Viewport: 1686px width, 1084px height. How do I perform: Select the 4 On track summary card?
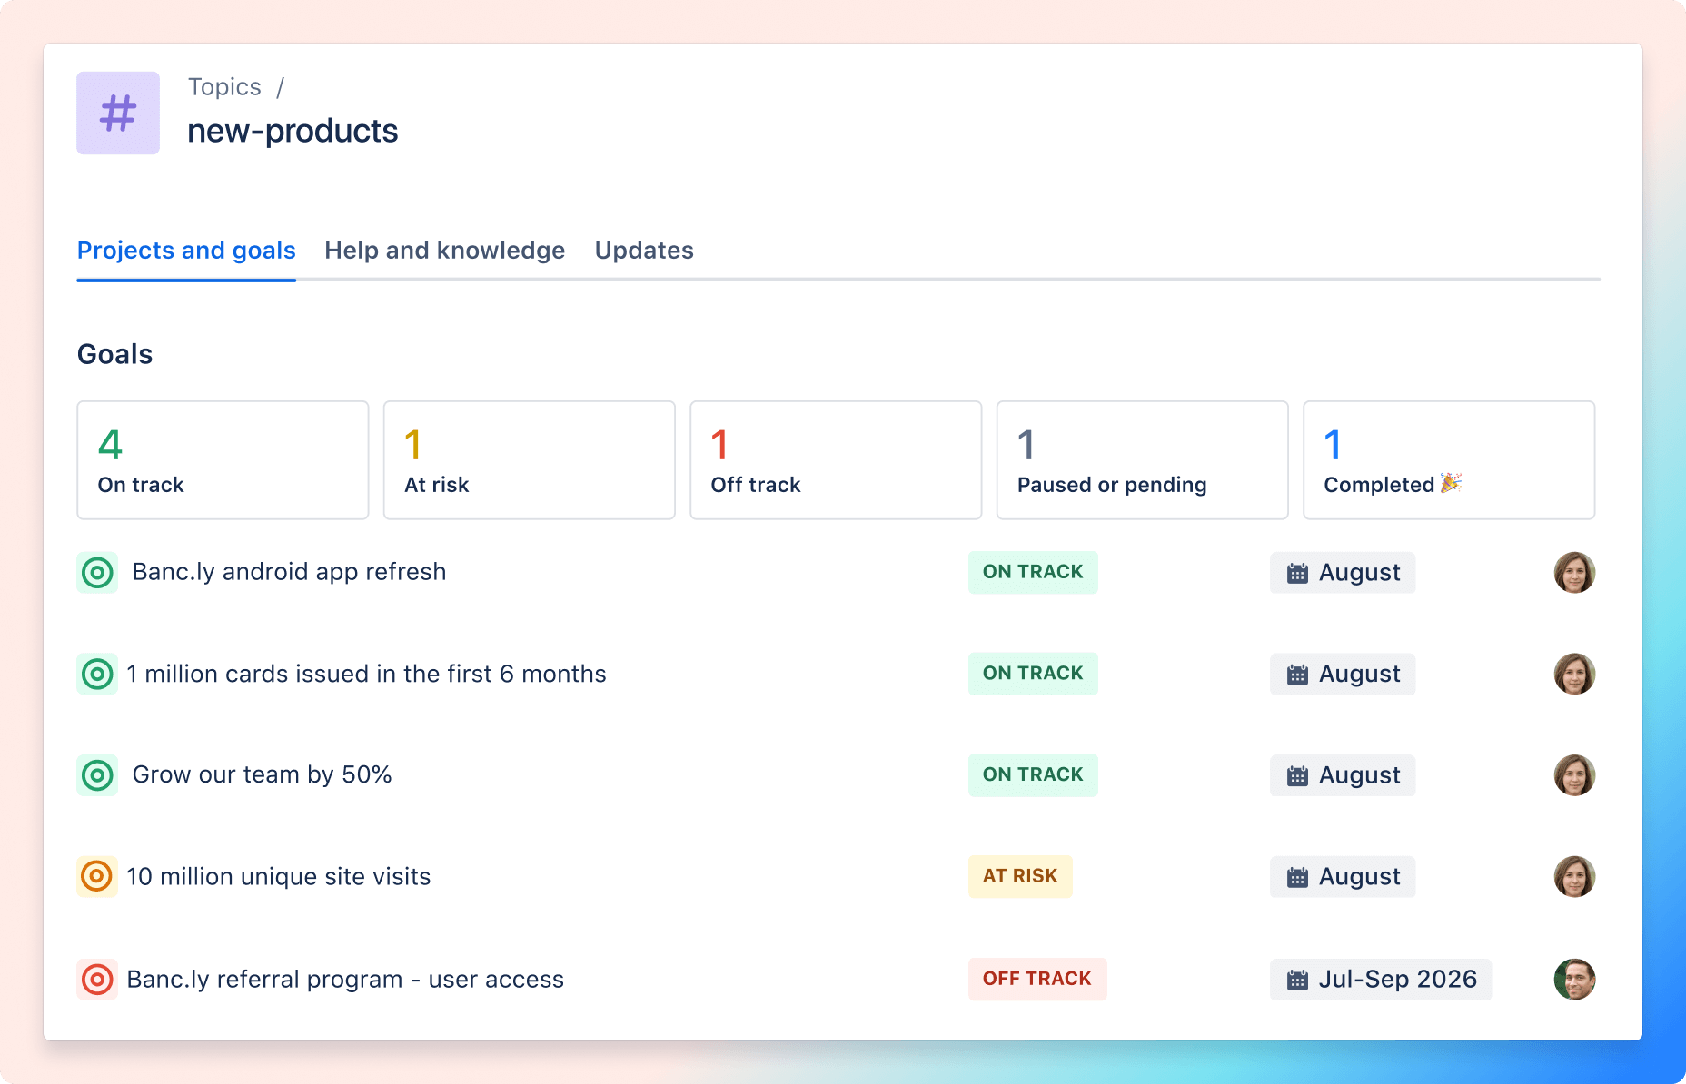pyautogui.click(x=222, y=460)
